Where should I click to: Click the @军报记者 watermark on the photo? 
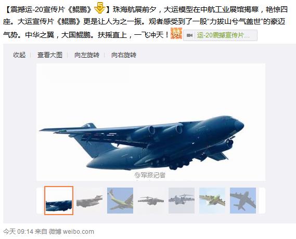(x=150, y=175)
